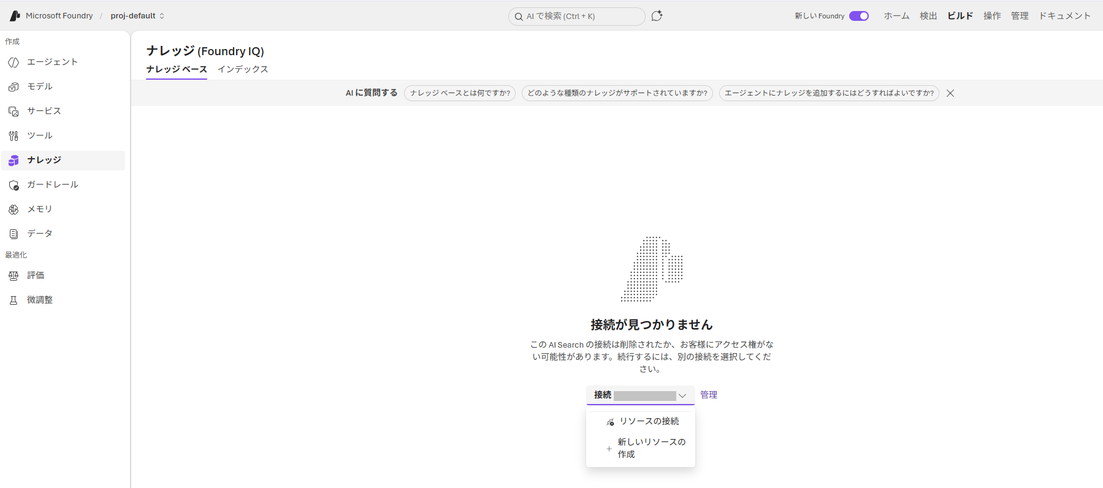Click the magnifier icon in search box
Screen dimensions: 1103x488
tap(519, 17)
